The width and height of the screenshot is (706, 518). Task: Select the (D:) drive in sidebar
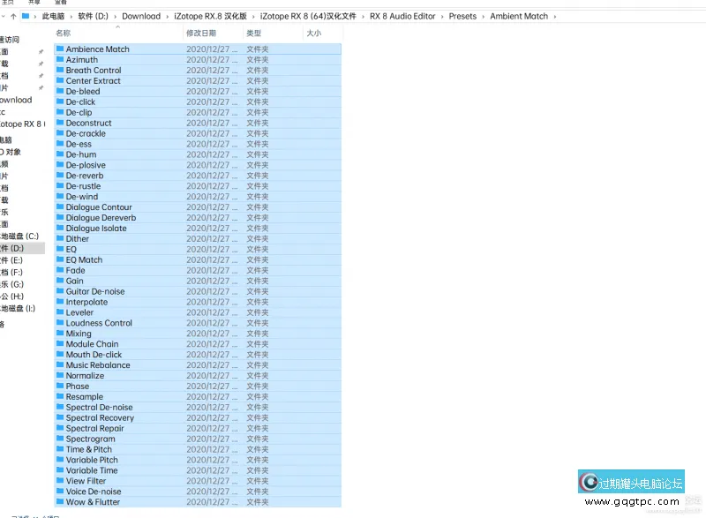(12, 248)
